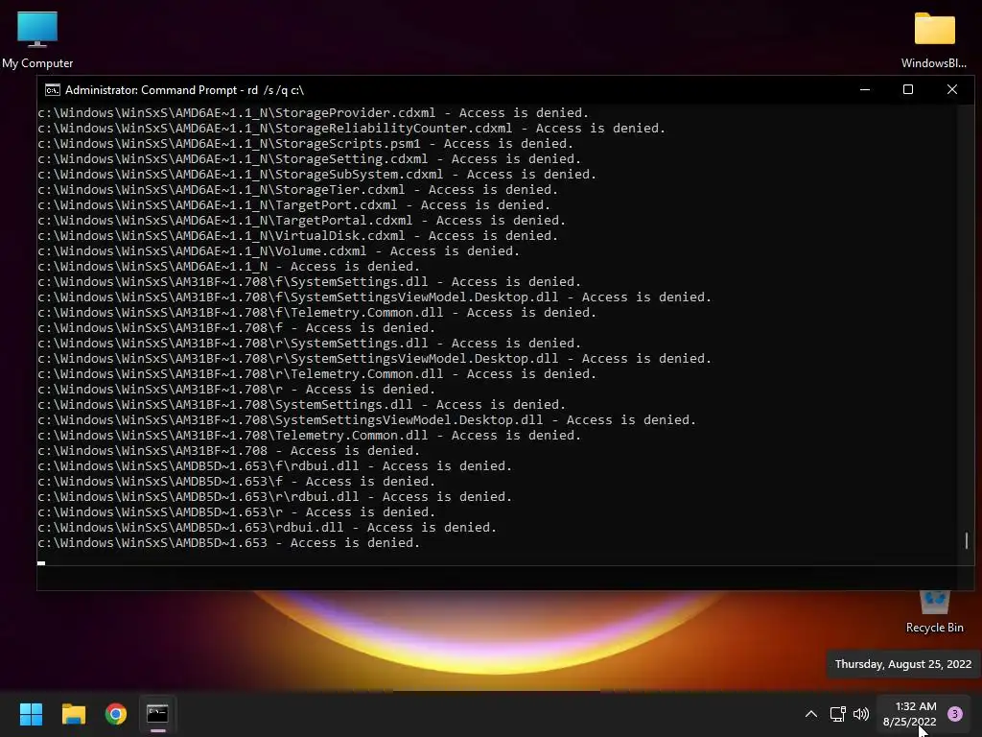Click the line with StorageProvider.cdxml
982x737 pixels.
coord(314,113)
